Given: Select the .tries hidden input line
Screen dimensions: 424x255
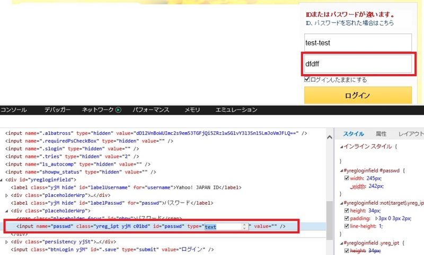Looking at the screenshot, I should click(x=72, y=157).
